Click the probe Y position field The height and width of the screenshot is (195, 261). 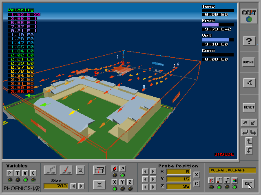[x=178, y=179]
